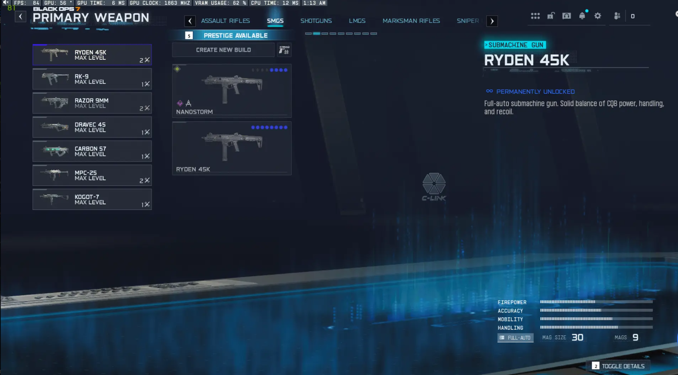The image size is (678, 375).
Task: Switch to the Shotguns tab
Action: pos(316,21)
